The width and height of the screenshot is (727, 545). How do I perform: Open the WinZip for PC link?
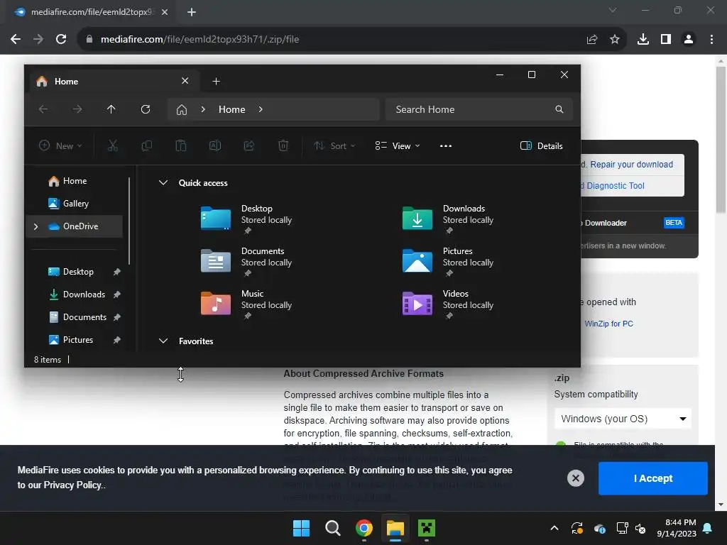pos(608,324)
